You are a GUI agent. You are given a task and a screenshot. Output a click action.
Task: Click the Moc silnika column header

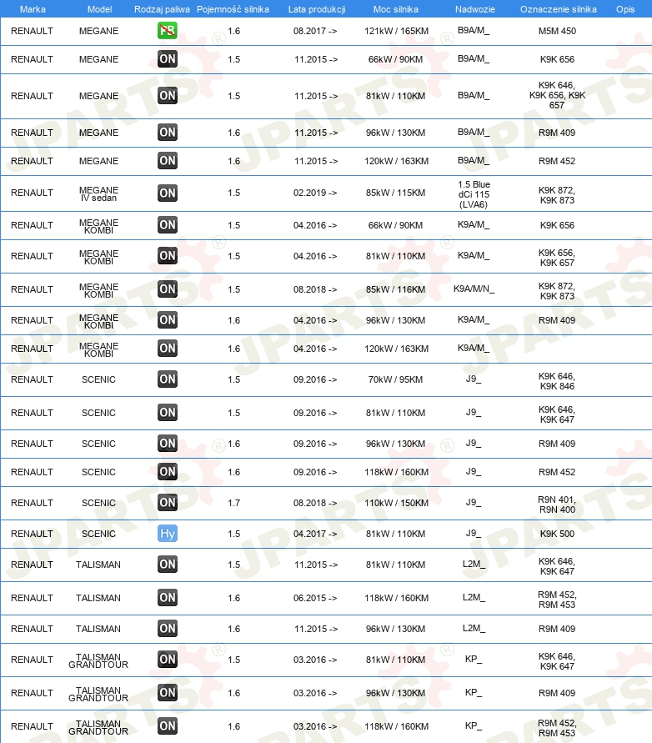(x=396, y=9)
